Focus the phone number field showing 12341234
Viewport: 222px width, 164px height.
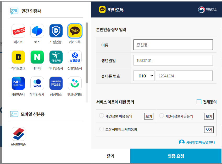(x=184, y=76)
